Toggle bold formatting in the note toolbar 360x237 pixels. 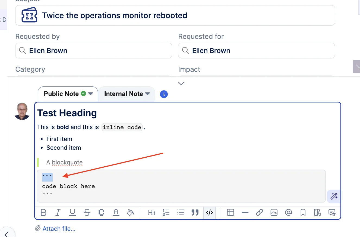43,212
